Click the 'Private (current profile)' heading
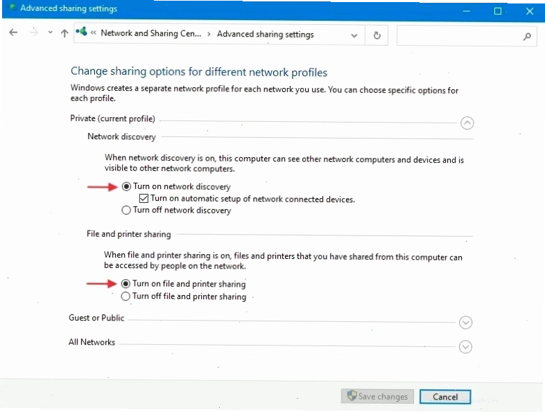Viewport: 545px width, 412px height. point(112,118)
